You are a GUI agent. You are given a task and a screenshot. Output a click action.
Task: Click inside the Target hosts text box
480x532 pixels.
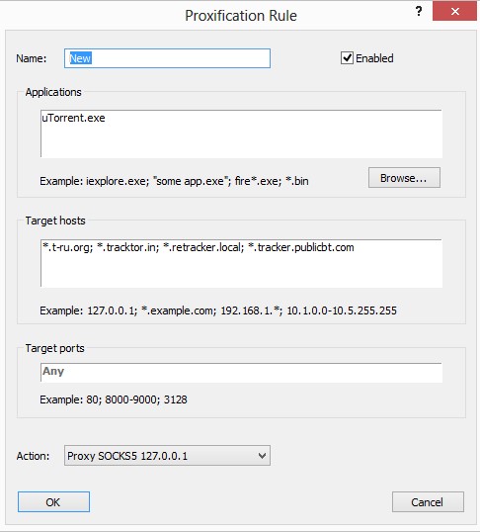[241, 263]
